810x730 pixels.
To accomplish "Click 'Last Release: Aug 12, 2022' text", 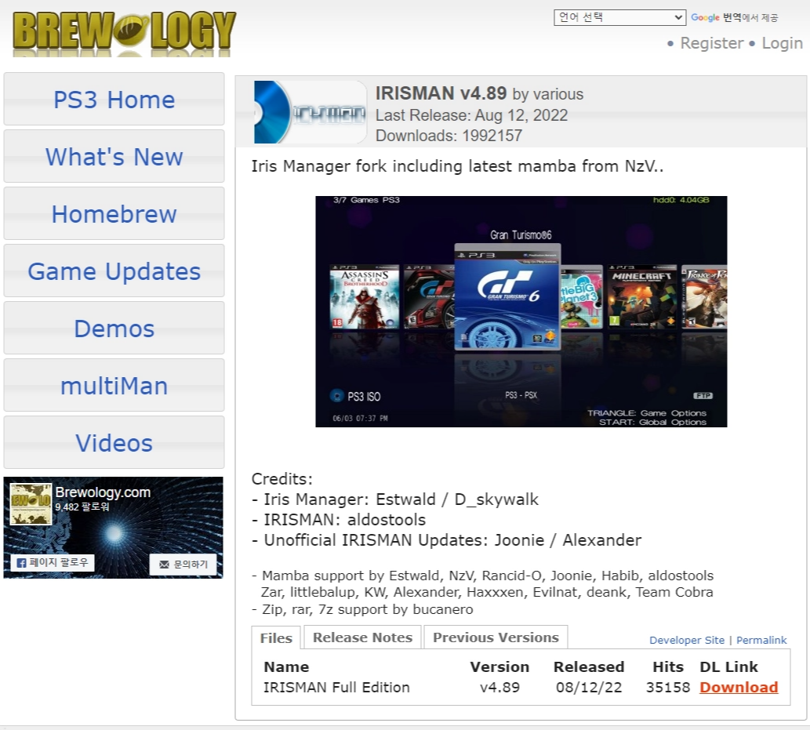I will [471, 114].
